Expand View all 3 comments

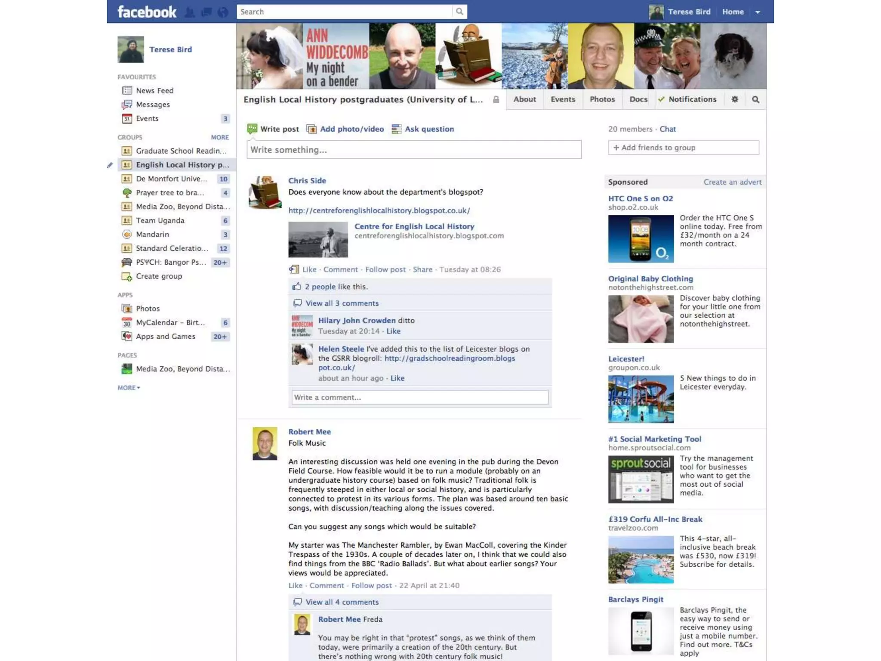342,303
